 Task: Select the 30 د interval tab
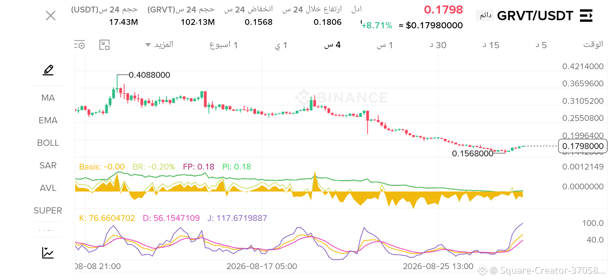coord(438,45)
